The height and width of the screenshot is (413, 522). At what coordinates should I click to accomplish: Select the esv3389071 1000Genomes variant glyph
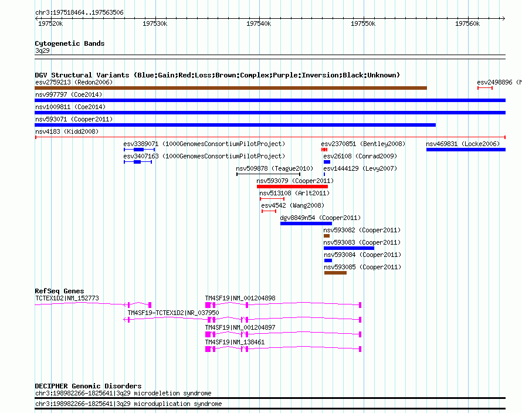coord(139,150)
